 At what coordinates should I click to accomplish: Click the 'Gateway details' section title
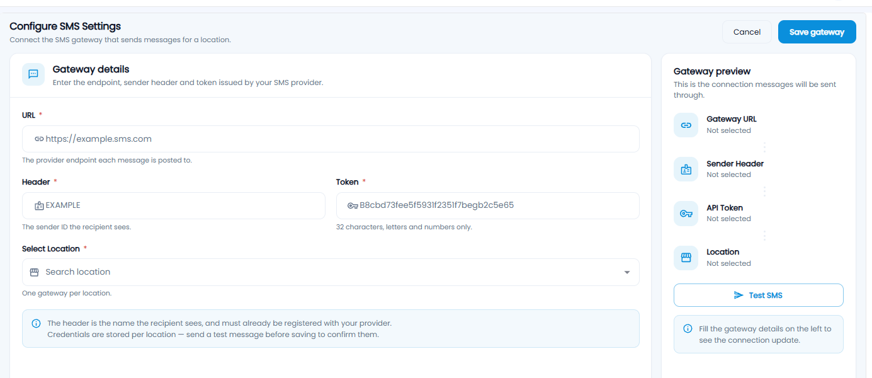tap(91, 69)
